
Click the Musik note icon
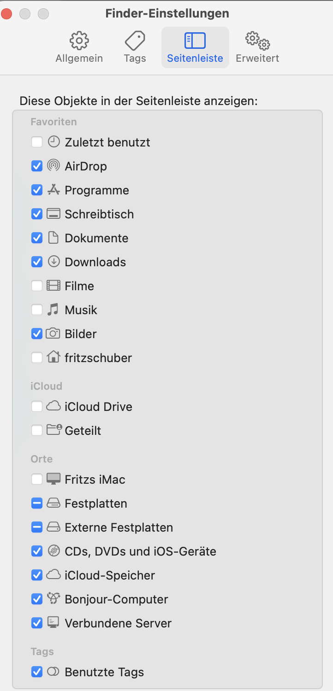(x=54, y=310)
